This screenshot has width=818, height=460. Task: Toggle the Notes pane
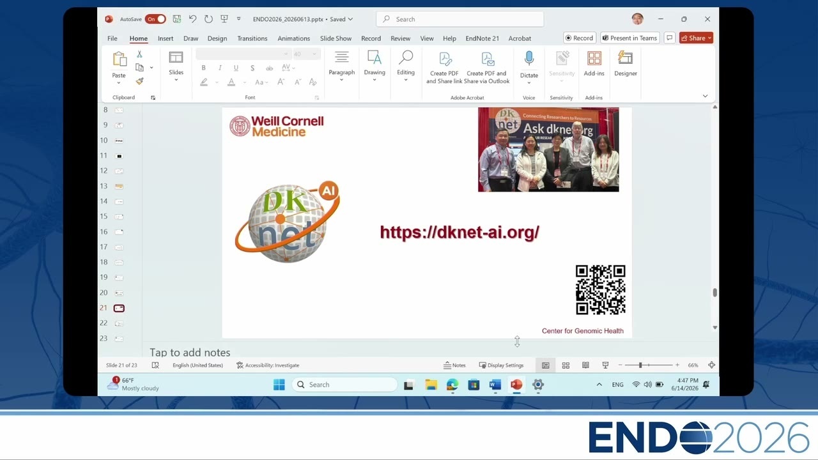[454, 365]
